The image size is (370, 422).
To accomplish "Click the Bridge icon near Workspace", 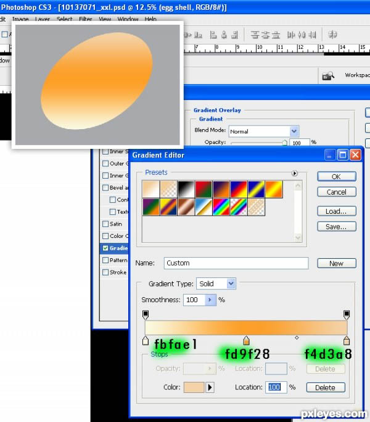I will pyautogui.click(x=328, y=75).
